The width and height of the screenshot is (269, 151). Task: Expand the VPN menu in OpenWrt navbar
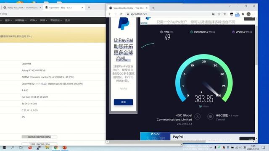[x=33, y=21]
